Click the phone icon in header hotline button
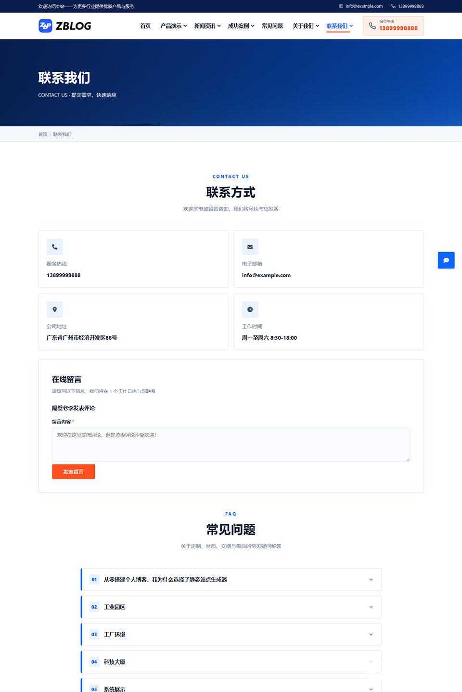The width and height of the screenshot is (462, 692). point(372,26)
